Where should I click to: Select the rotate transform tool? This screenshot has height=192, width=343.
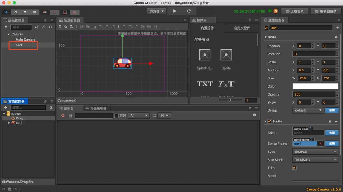pos(15,12)
